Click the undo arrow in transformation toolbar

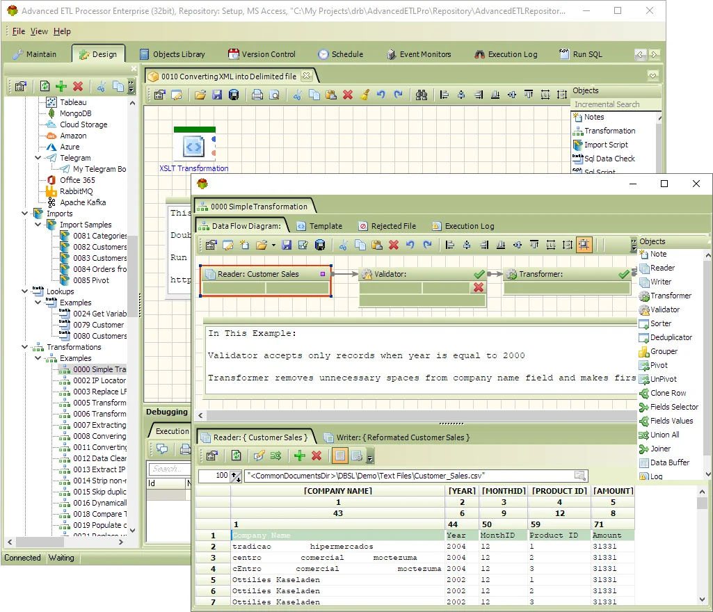[x=410, y=245]
